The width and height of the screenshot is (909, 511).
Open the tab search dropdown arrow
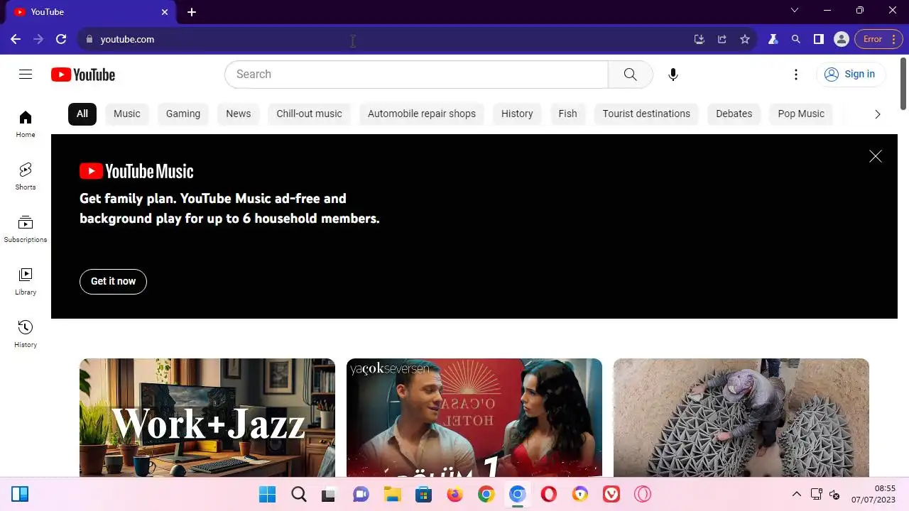(795, 10)
